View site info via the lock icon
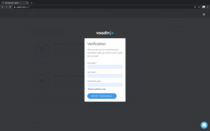Screen dimensions: 210x131 pos(15,7)
